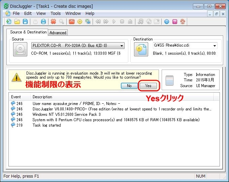Click the DiscJuggler app icon in title bar

[6, 6]
